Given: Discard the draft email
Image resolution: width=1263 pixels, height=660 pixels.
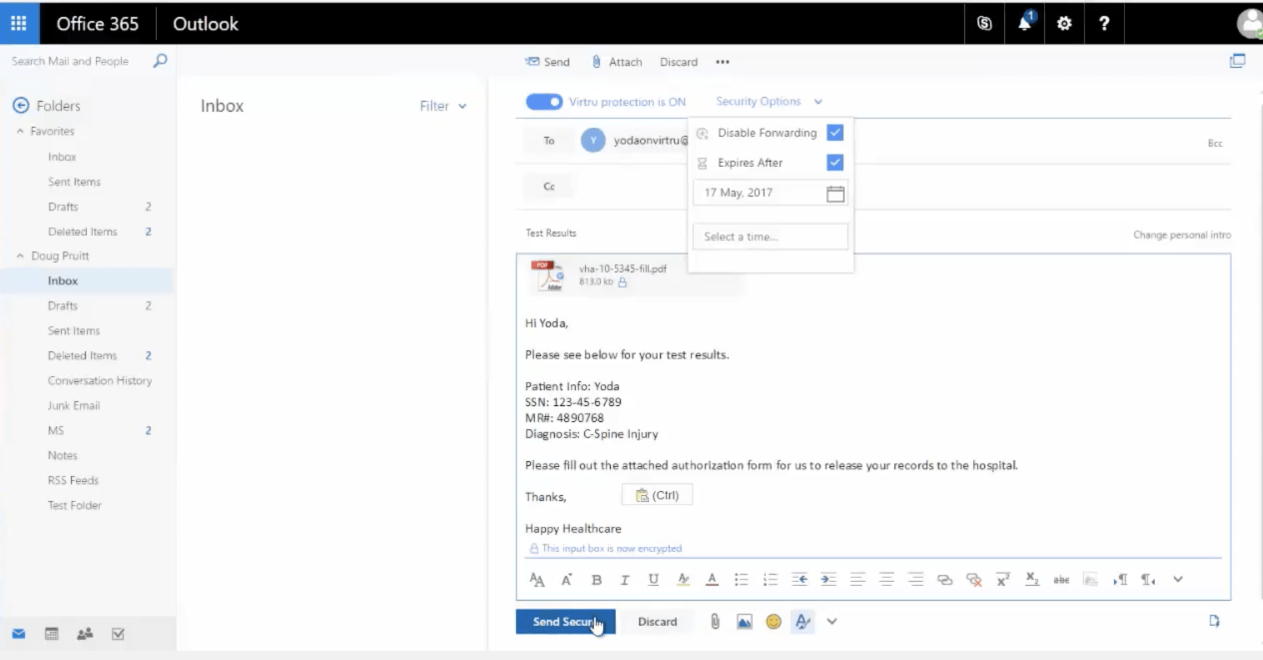Looking at the screenshot, I should pyautogui.click(x=657, y=621).
